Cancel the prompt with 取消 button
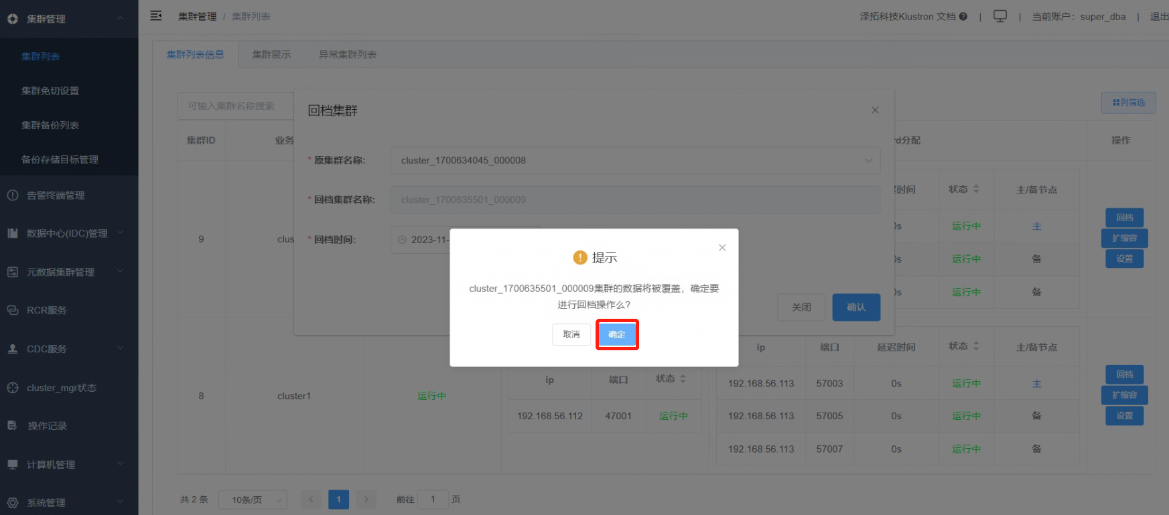Image resolution: width=1169 pixels, height=515 pixels. pos(571,334)
